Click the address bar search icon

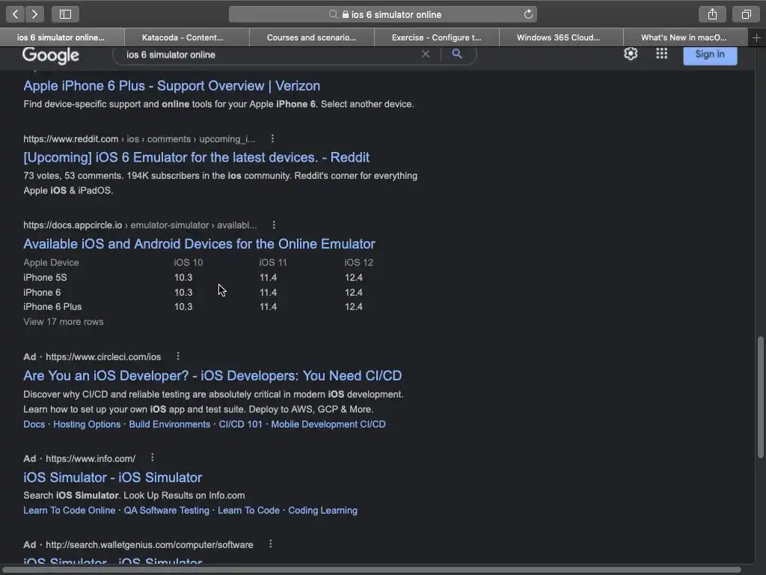point(333,14)
